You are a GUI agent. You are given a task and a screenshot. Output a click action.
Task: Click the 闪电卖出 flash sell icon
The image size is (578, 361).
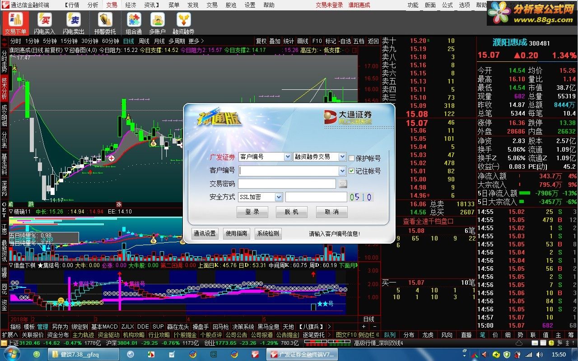tap(74, 23)
